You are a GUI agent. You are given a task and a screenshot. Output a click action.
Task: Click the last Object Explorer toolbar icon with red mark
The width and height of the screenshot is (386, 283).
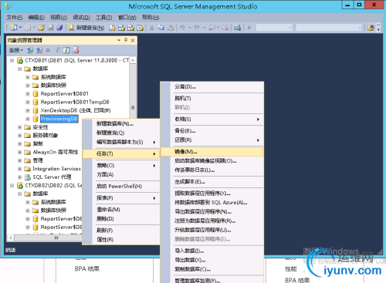pyautogui.click(x=76, y=50)
